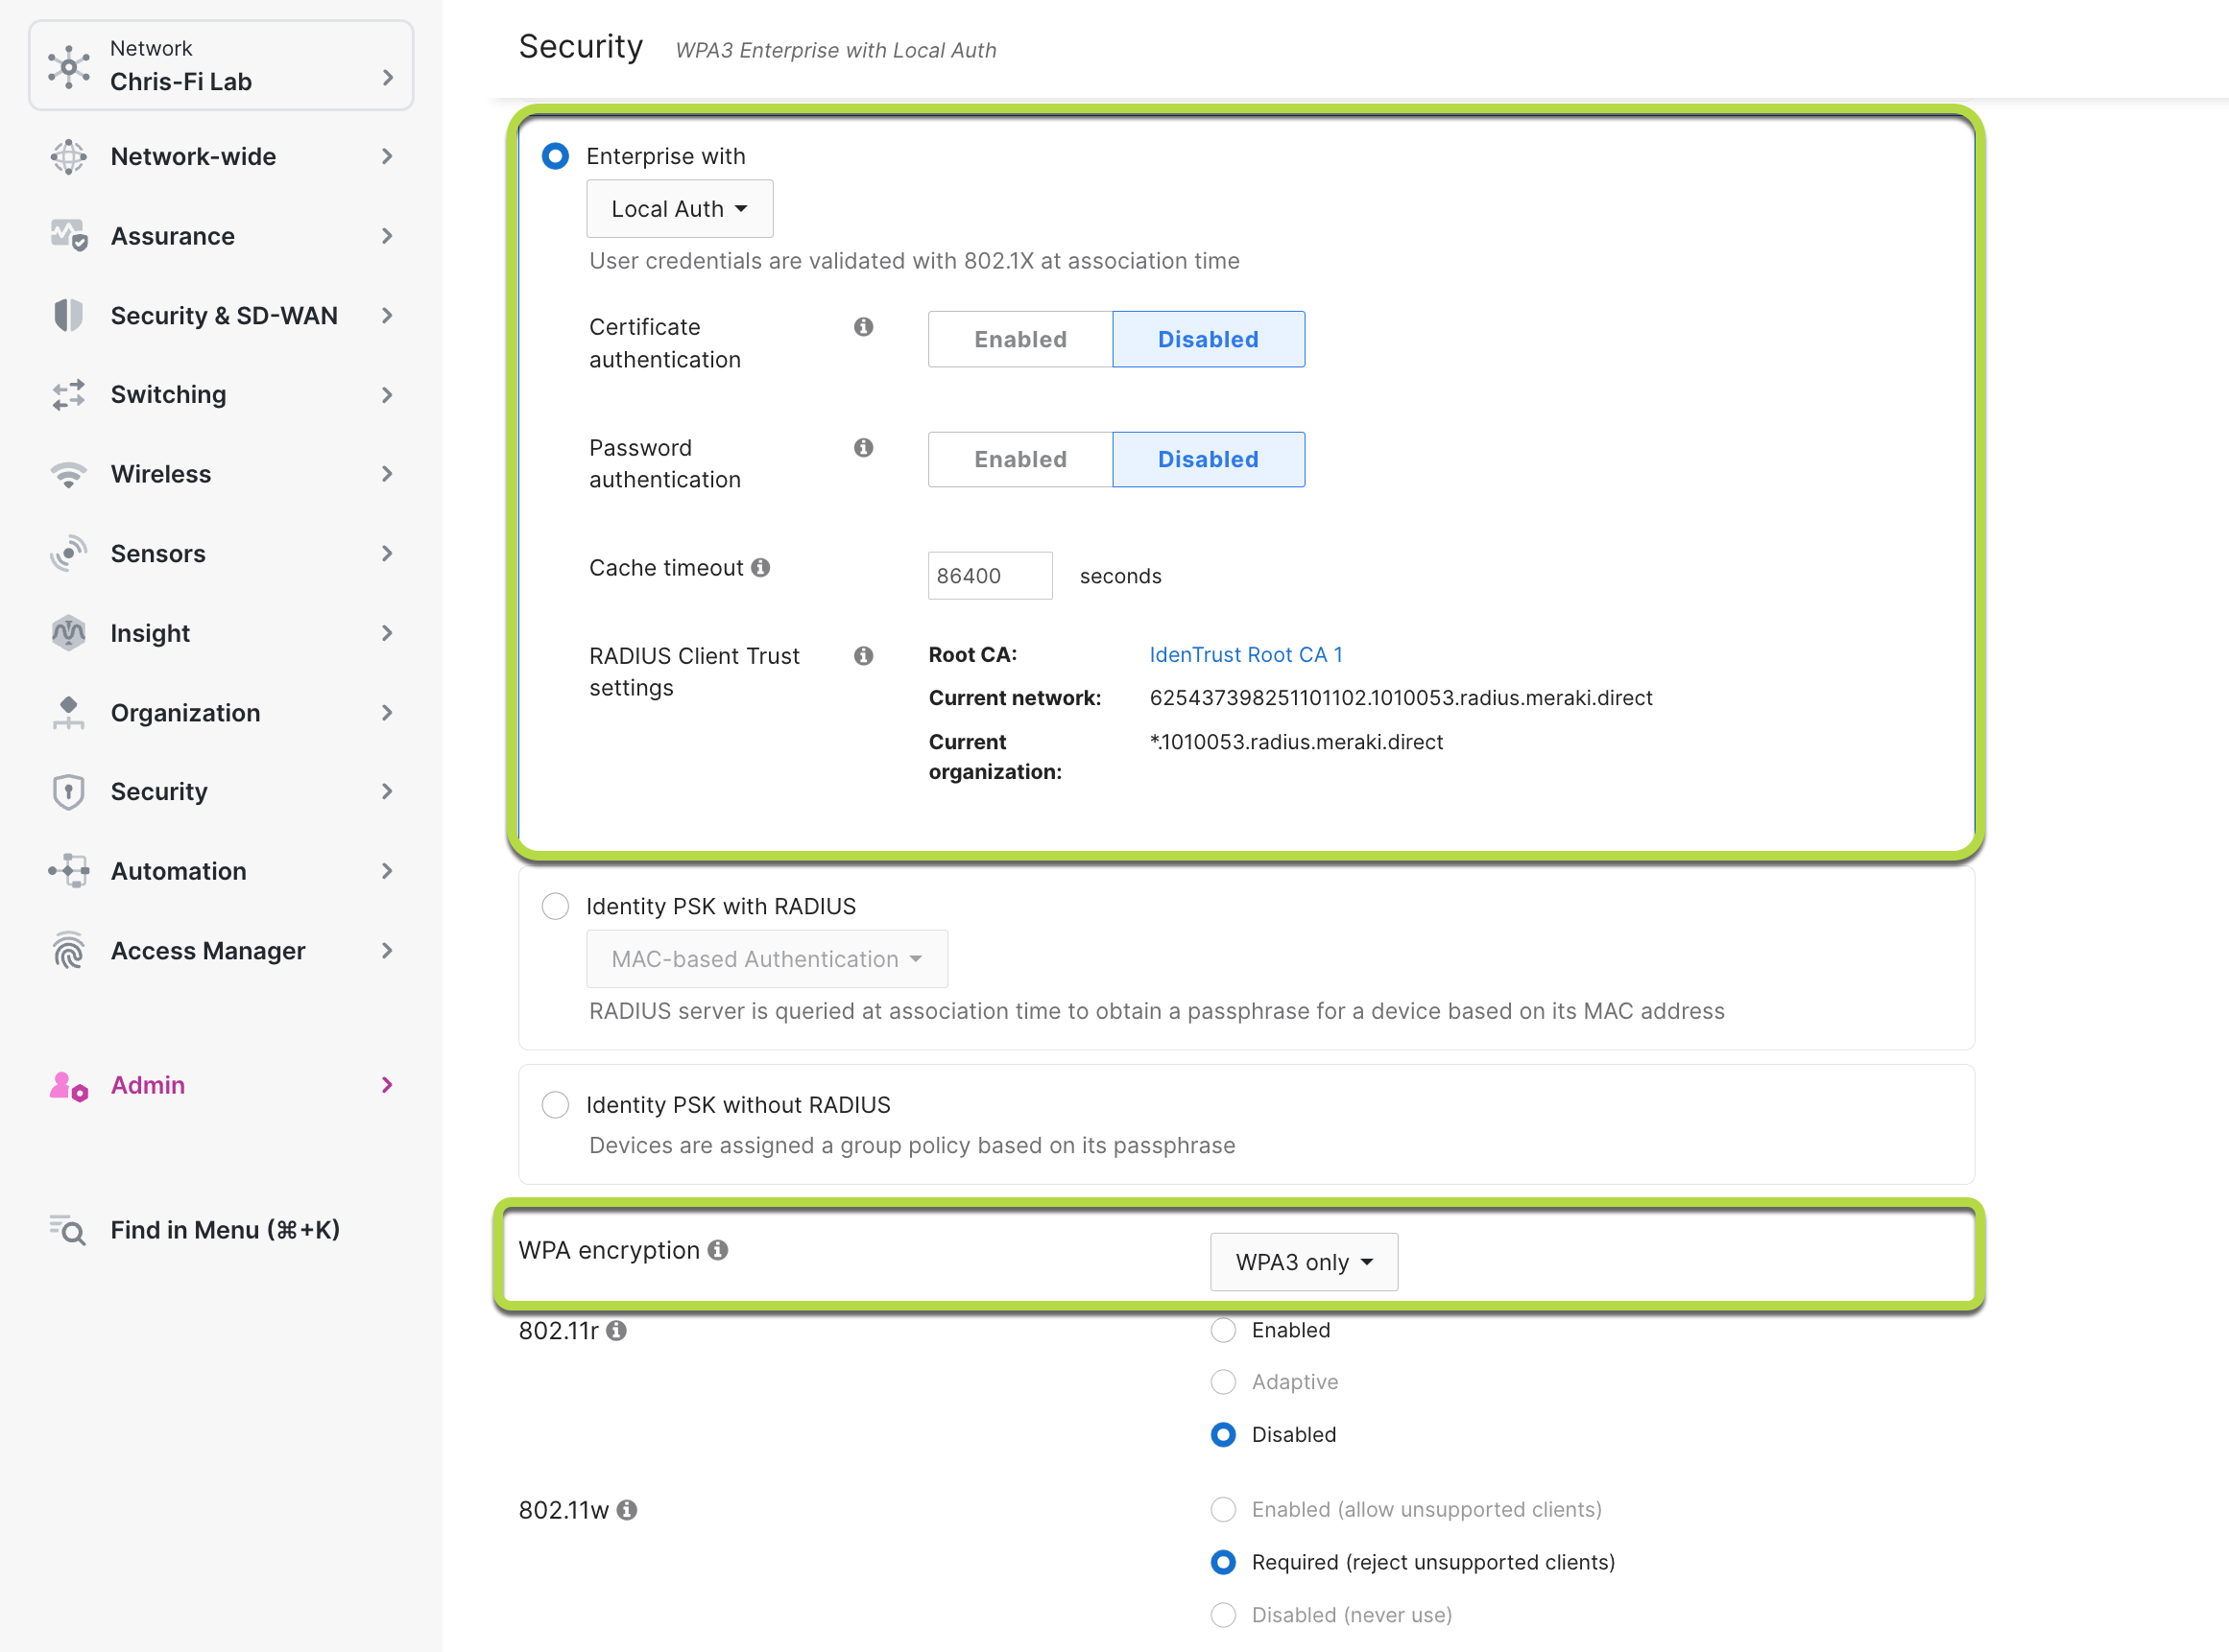Set 802.11r to Adaptive

pos(1223,1382)
